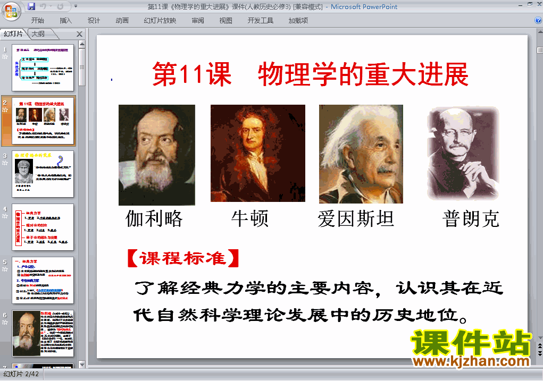
Task: Click the 了解经典力学的主要内容 paragraph
Action: coord(318,302)
